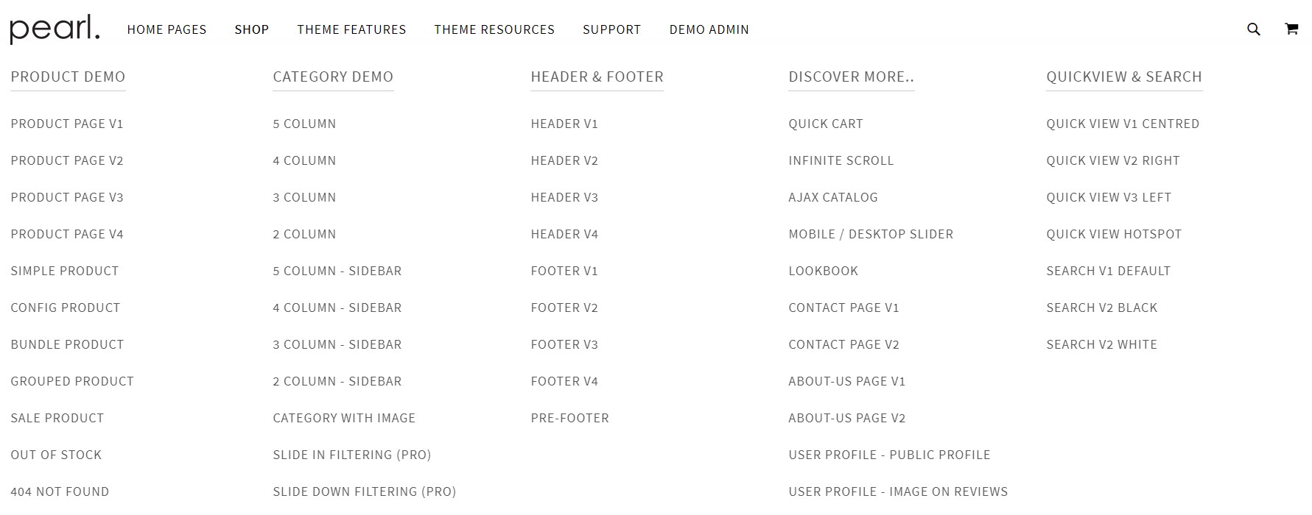
Task: Expand the Theme Resources menu
Action: click(494, 29)
